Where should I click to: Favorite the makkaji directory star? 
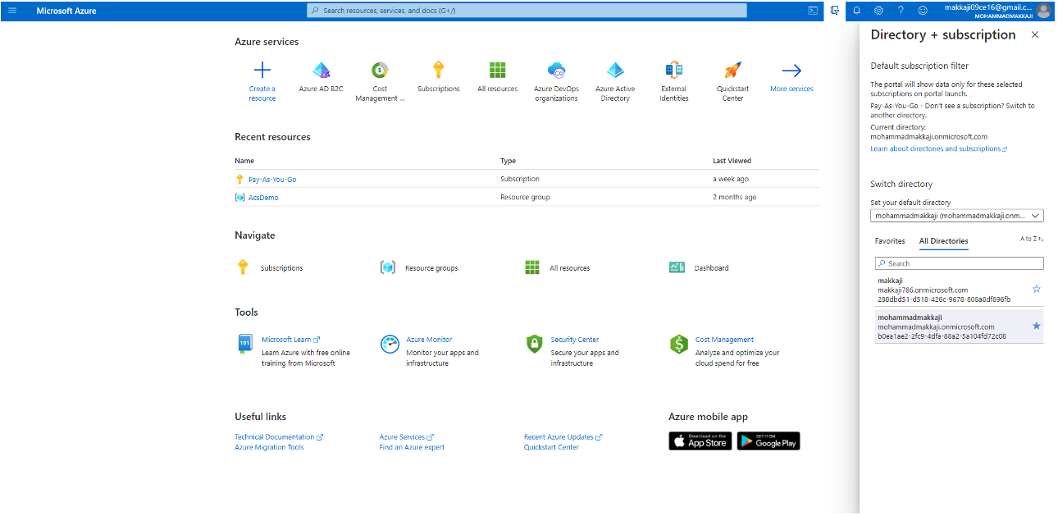pos(1036,289)
